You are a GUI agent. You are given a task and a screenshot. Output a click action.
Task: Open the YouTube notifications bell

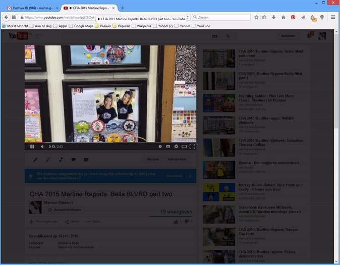(309, 36)
